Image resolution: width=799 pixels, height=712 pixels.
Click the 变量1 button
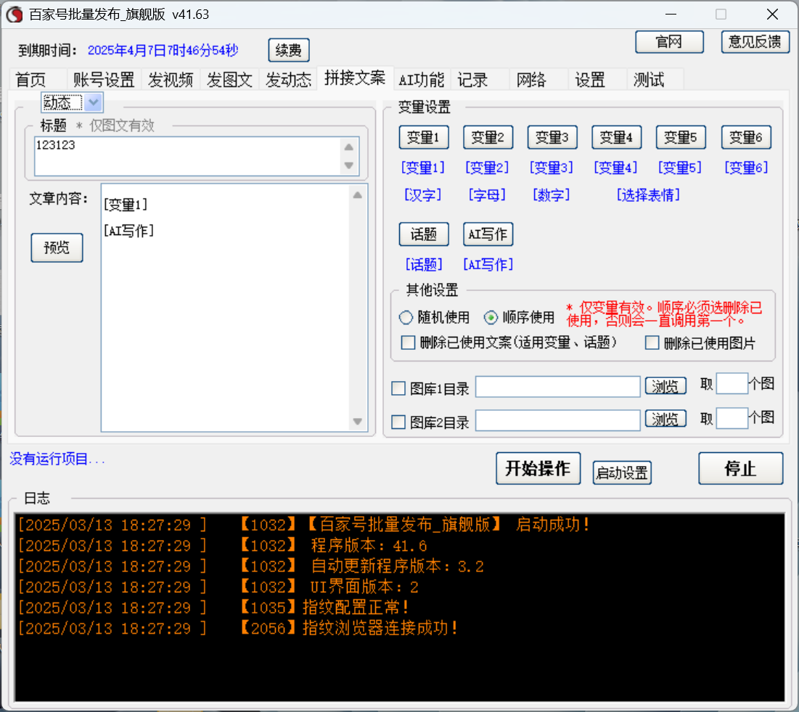(424, 137)
